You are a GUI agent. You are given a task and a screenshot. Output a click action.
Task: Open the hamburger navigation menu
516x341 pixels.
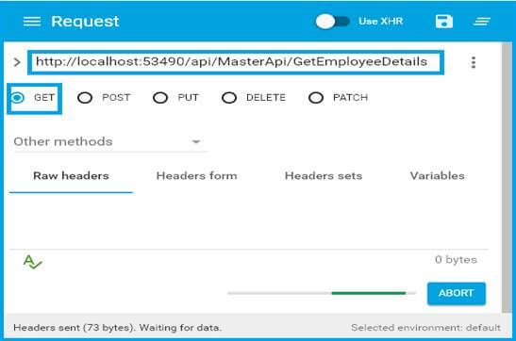pos(32,22)
